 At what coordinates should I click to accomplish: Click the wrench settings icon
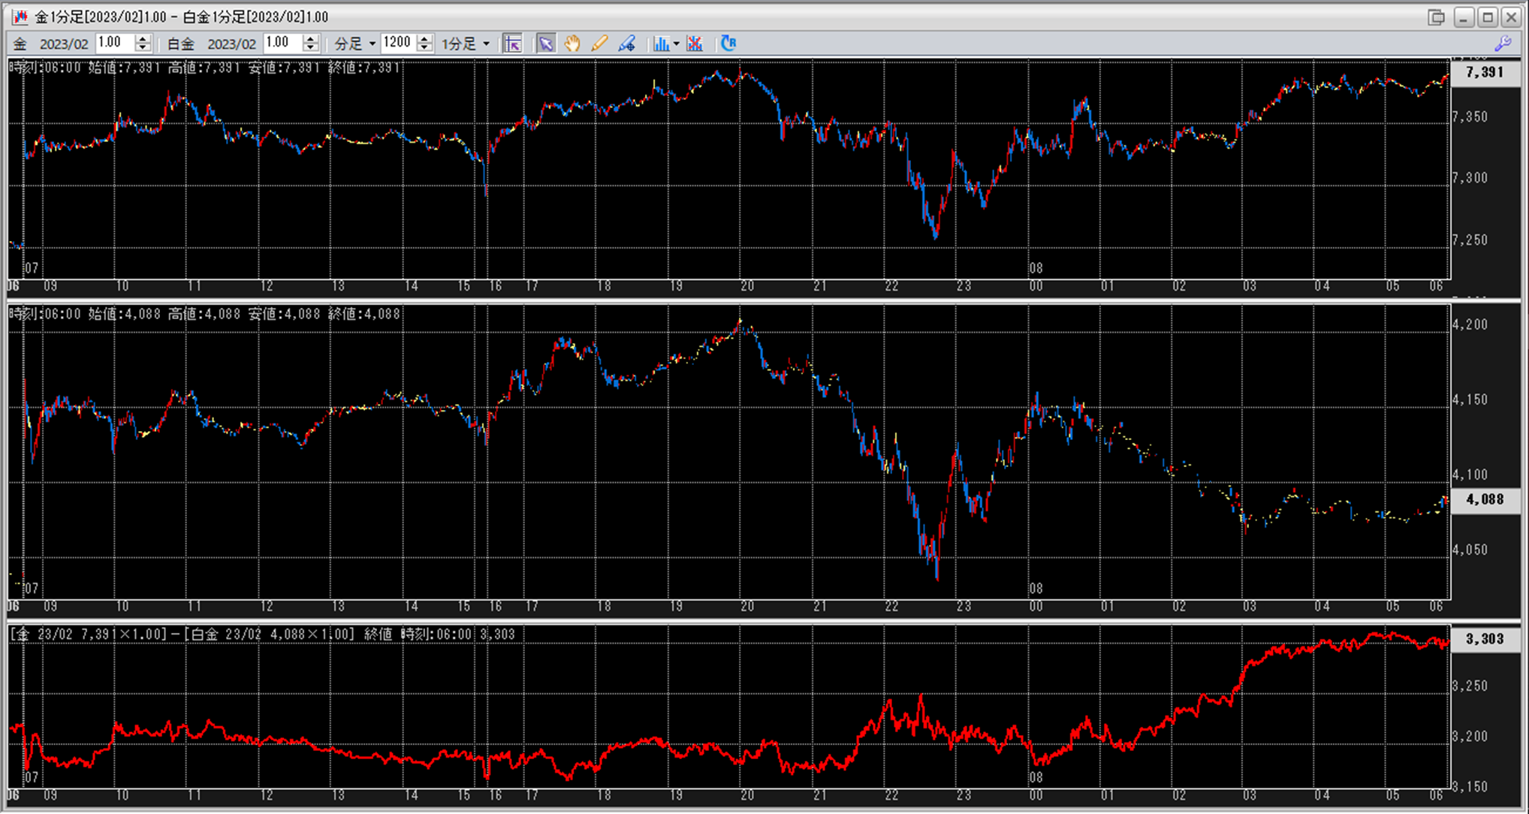pos(1503,44)
